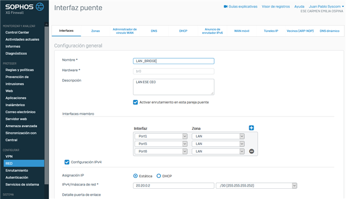The image size is (346, 199).
Task: Open Reglas y políticas in sidebar
Action: click(x=19, y=70)
